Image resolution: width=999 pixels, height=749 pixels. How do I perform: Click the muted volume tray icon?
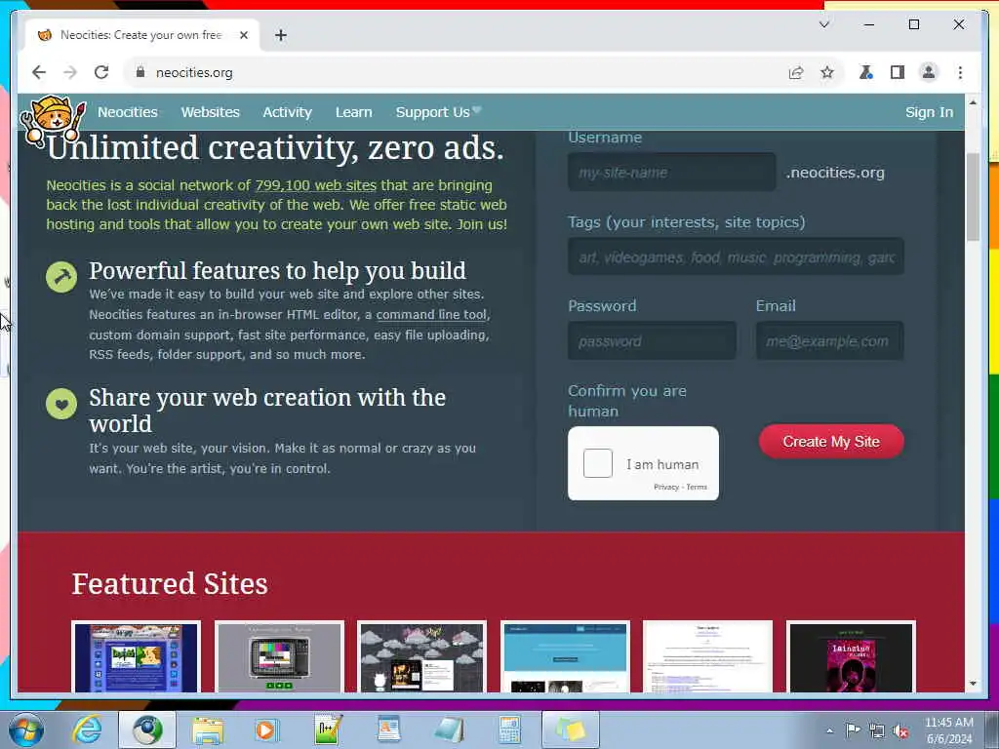click(x=900, y=730)
